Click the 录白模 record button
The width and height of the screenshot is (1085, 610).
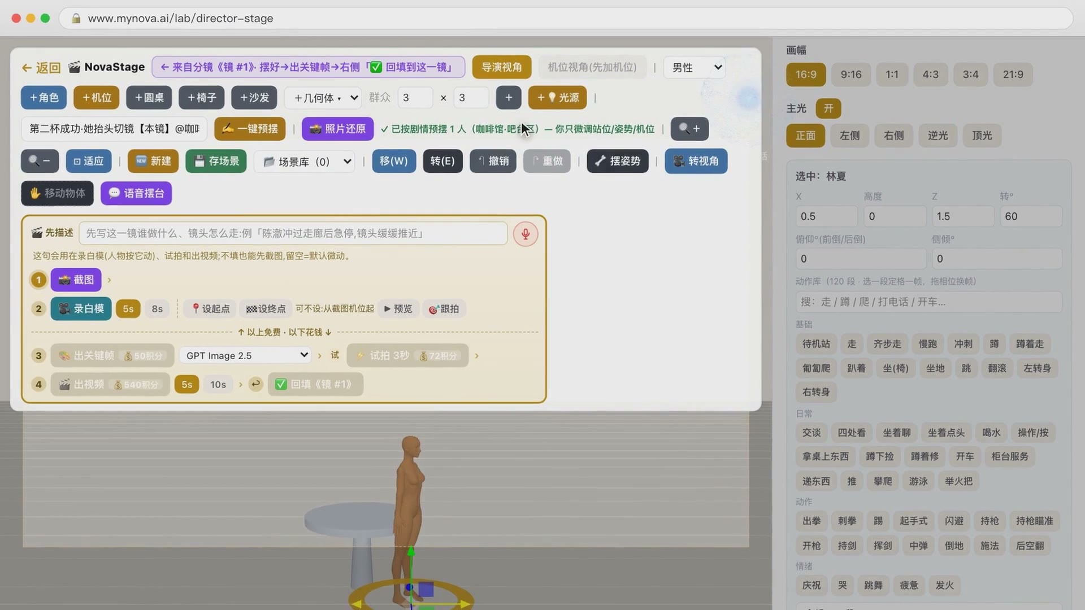(81, 309)
